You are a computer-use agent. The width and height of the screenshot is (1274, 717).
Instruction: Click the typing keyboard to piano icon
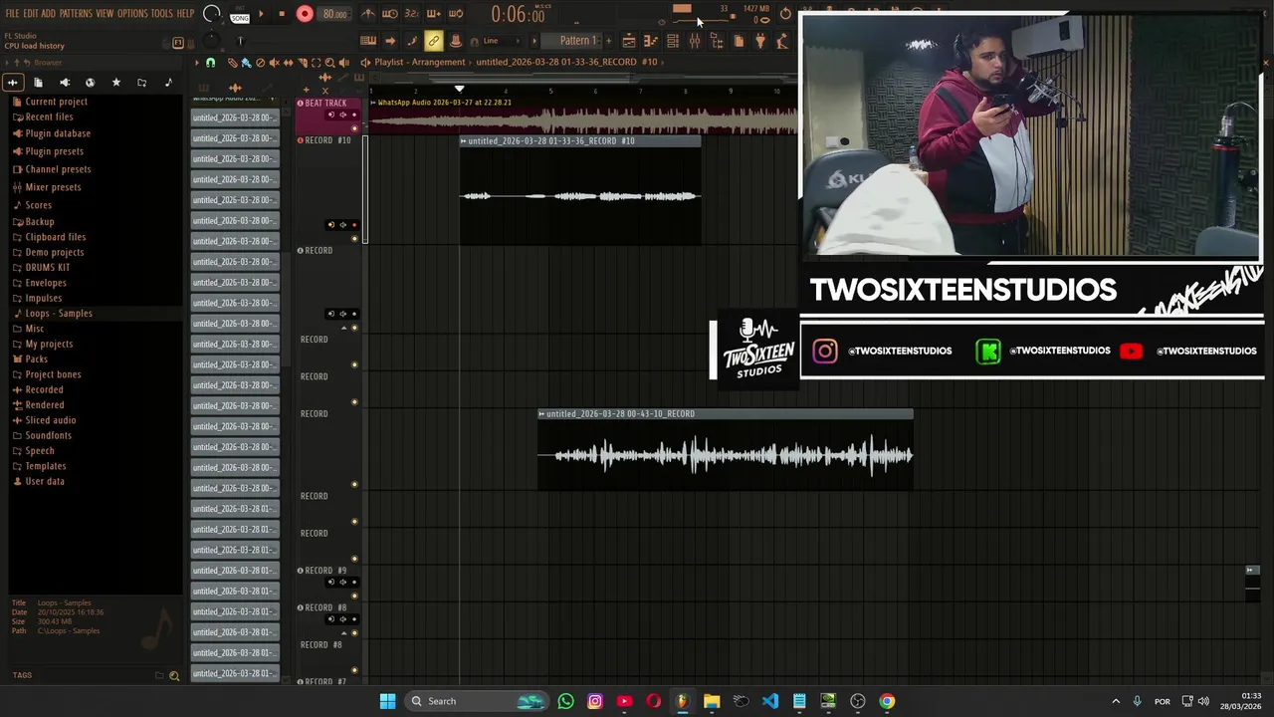[368, 41]
